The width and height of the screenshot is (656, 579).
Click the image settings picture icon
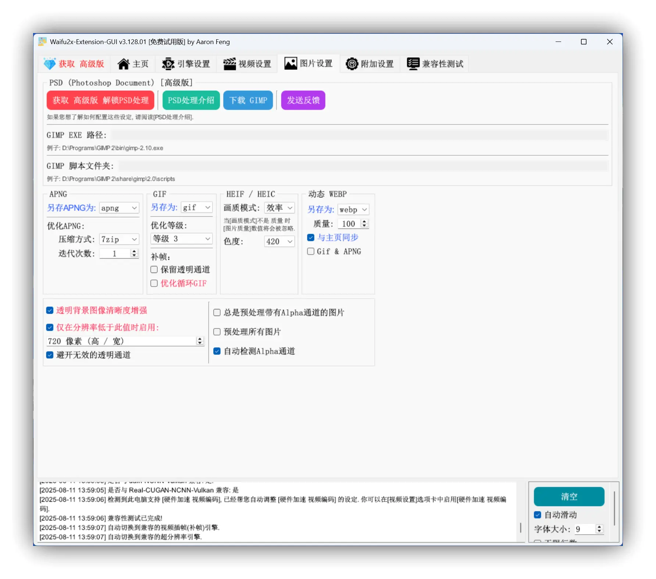(x=290, y=64)
